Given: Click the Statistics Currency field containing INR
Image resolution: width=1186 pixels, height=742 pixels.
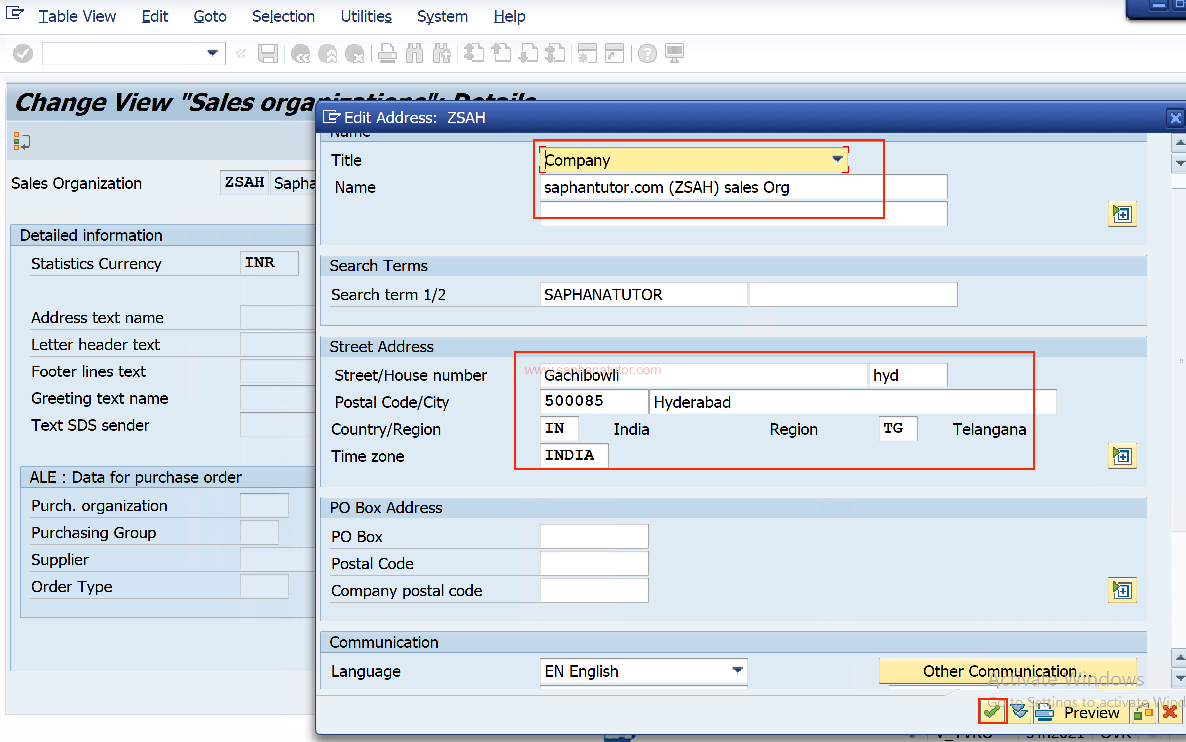Looking at the screenshot, I should pos(269,263).
